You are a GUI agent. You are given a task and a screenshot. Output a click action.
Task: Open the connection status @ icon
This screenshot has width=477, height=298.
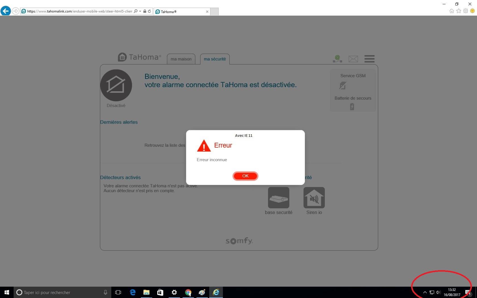pos(337,59)
